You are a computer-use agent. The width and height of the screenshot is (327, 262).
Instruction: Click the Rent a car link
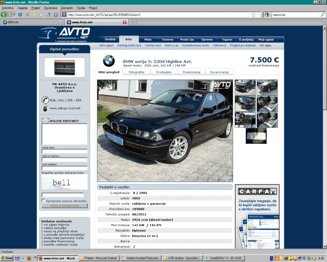tap(171, 45)
